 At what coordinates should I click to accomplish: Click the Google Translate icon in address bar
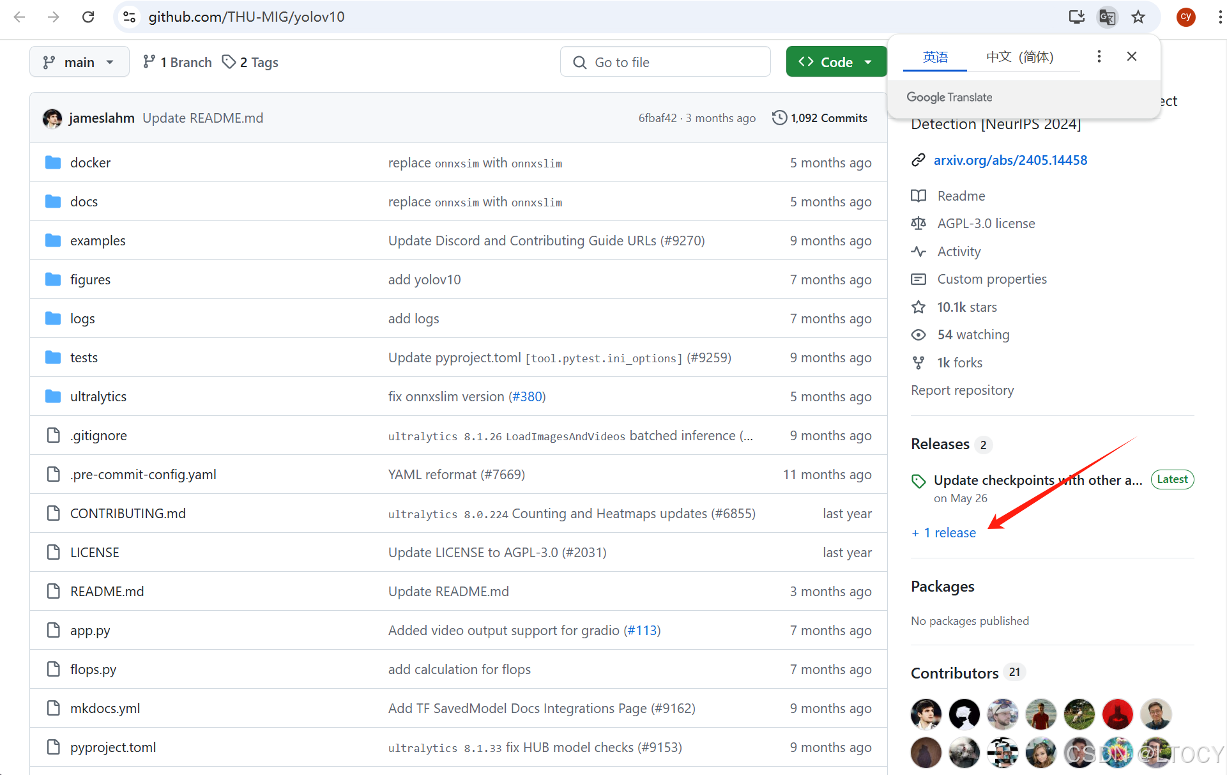[1108, 17]
